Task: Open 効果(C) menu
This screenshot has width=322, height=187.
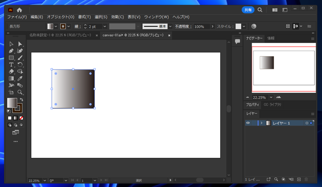Action: tap(117, 17)
